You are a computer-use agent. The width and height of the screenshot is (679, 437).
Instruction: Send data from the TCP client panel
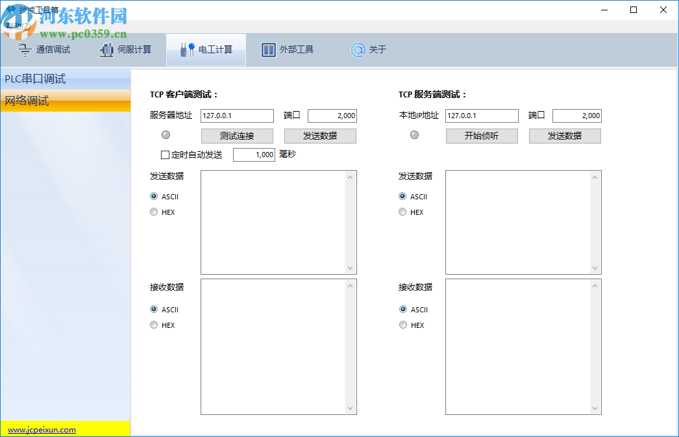320,136
